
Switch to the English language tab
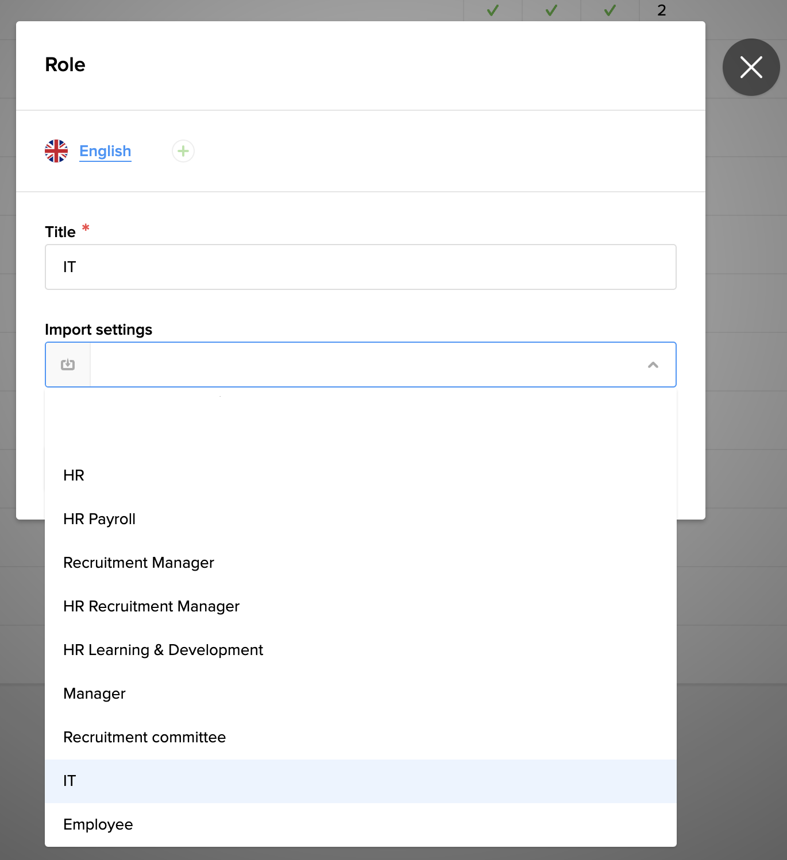coord(105,151)
